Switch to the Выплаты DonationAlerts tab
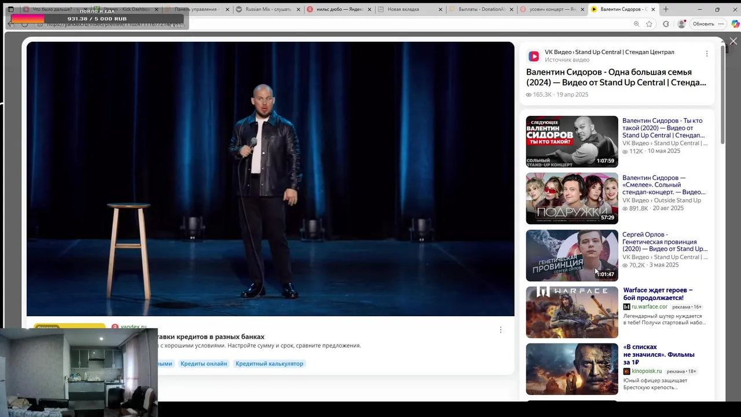This screenshot has height=417, width=741. click(480, 9)
